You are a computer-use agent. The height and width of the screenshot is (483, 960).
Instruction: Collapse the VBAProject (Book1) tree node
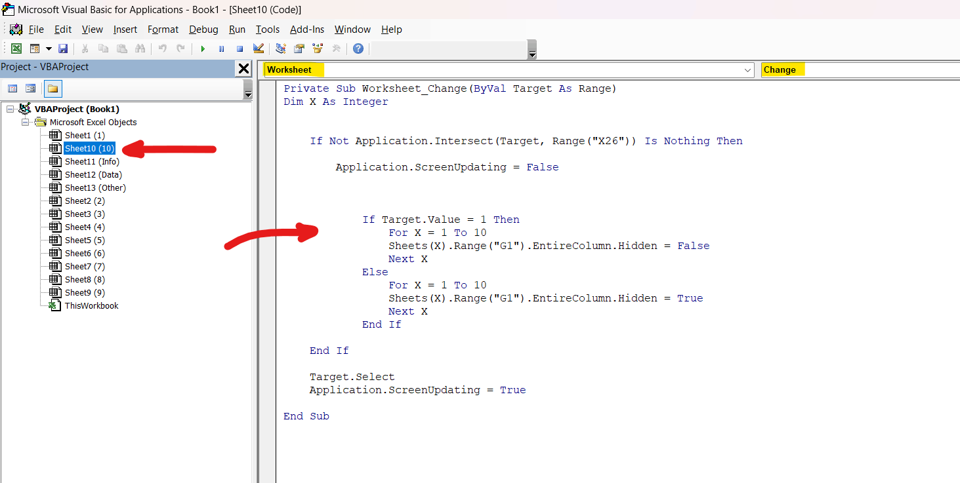[10, 109]
